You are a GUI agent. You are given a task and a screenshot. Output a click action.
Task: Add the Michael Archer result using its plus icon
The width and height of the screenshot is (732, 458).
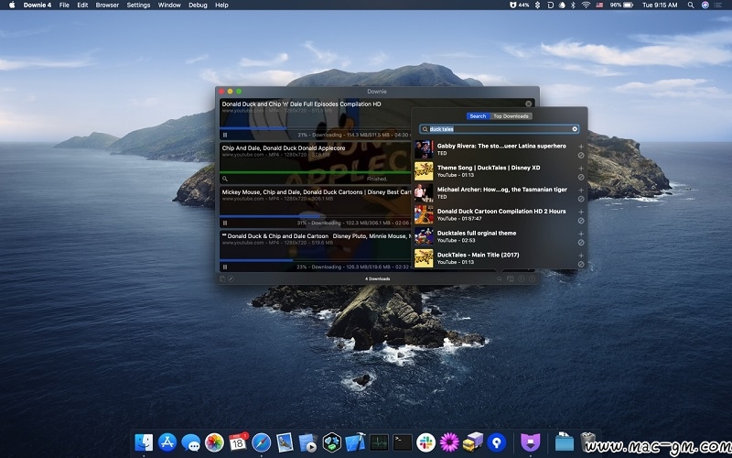pyautogui.click(x=581, y=191)
